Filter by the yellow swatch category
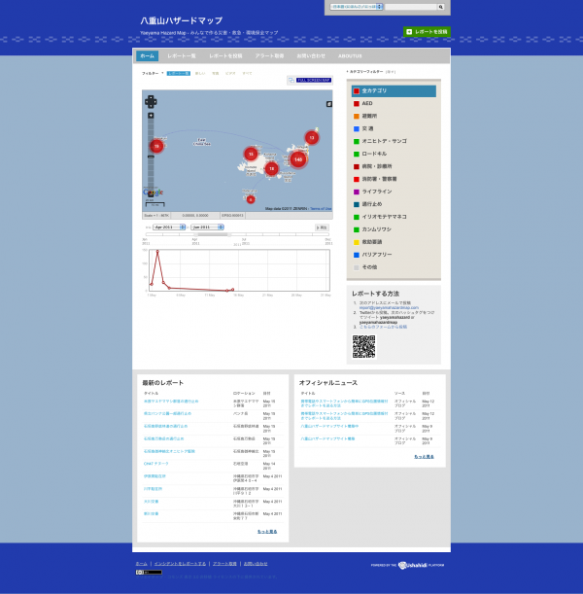 pos(394,242)
